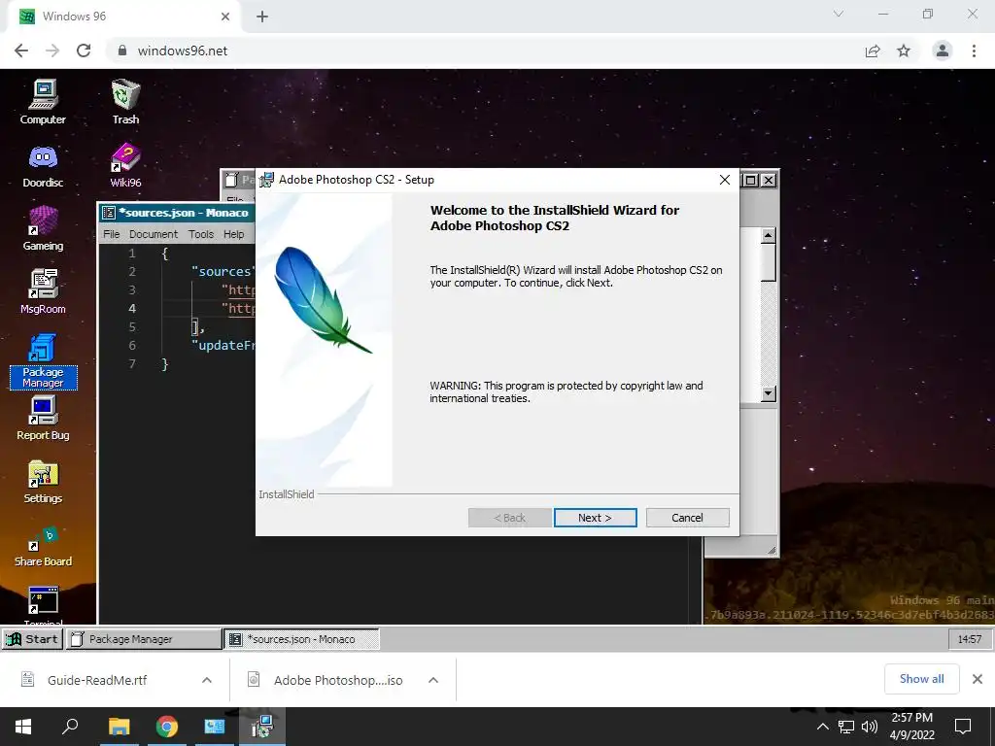Open the Windows notification center
Image resolution: width=995 pixels, height=746 pixels.
963,727
